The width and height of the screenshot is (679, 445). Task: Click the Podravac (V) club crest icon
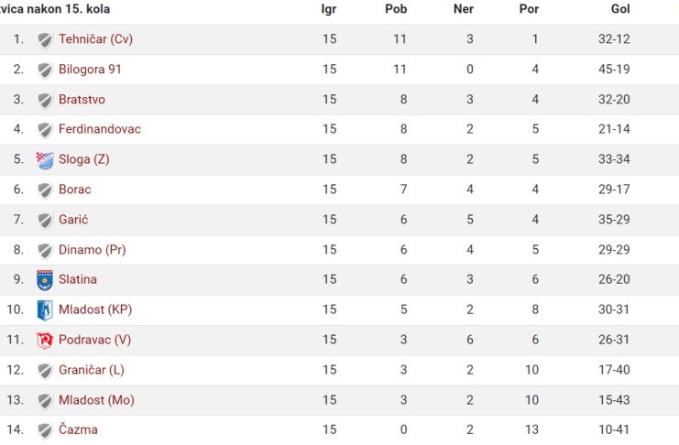click(45, 341)
